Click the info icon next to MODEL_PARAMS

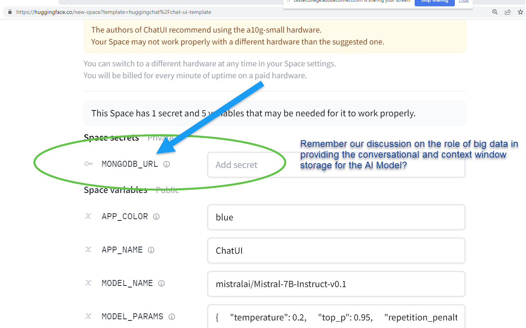point(172,316)
